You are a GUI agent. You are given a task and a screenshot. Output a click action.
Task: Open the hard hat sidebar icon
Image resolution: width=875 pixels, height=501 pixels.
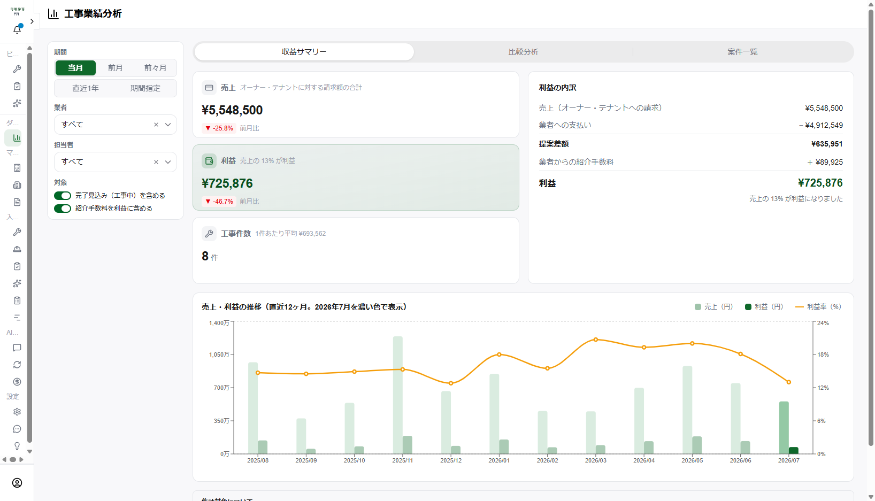17,249
